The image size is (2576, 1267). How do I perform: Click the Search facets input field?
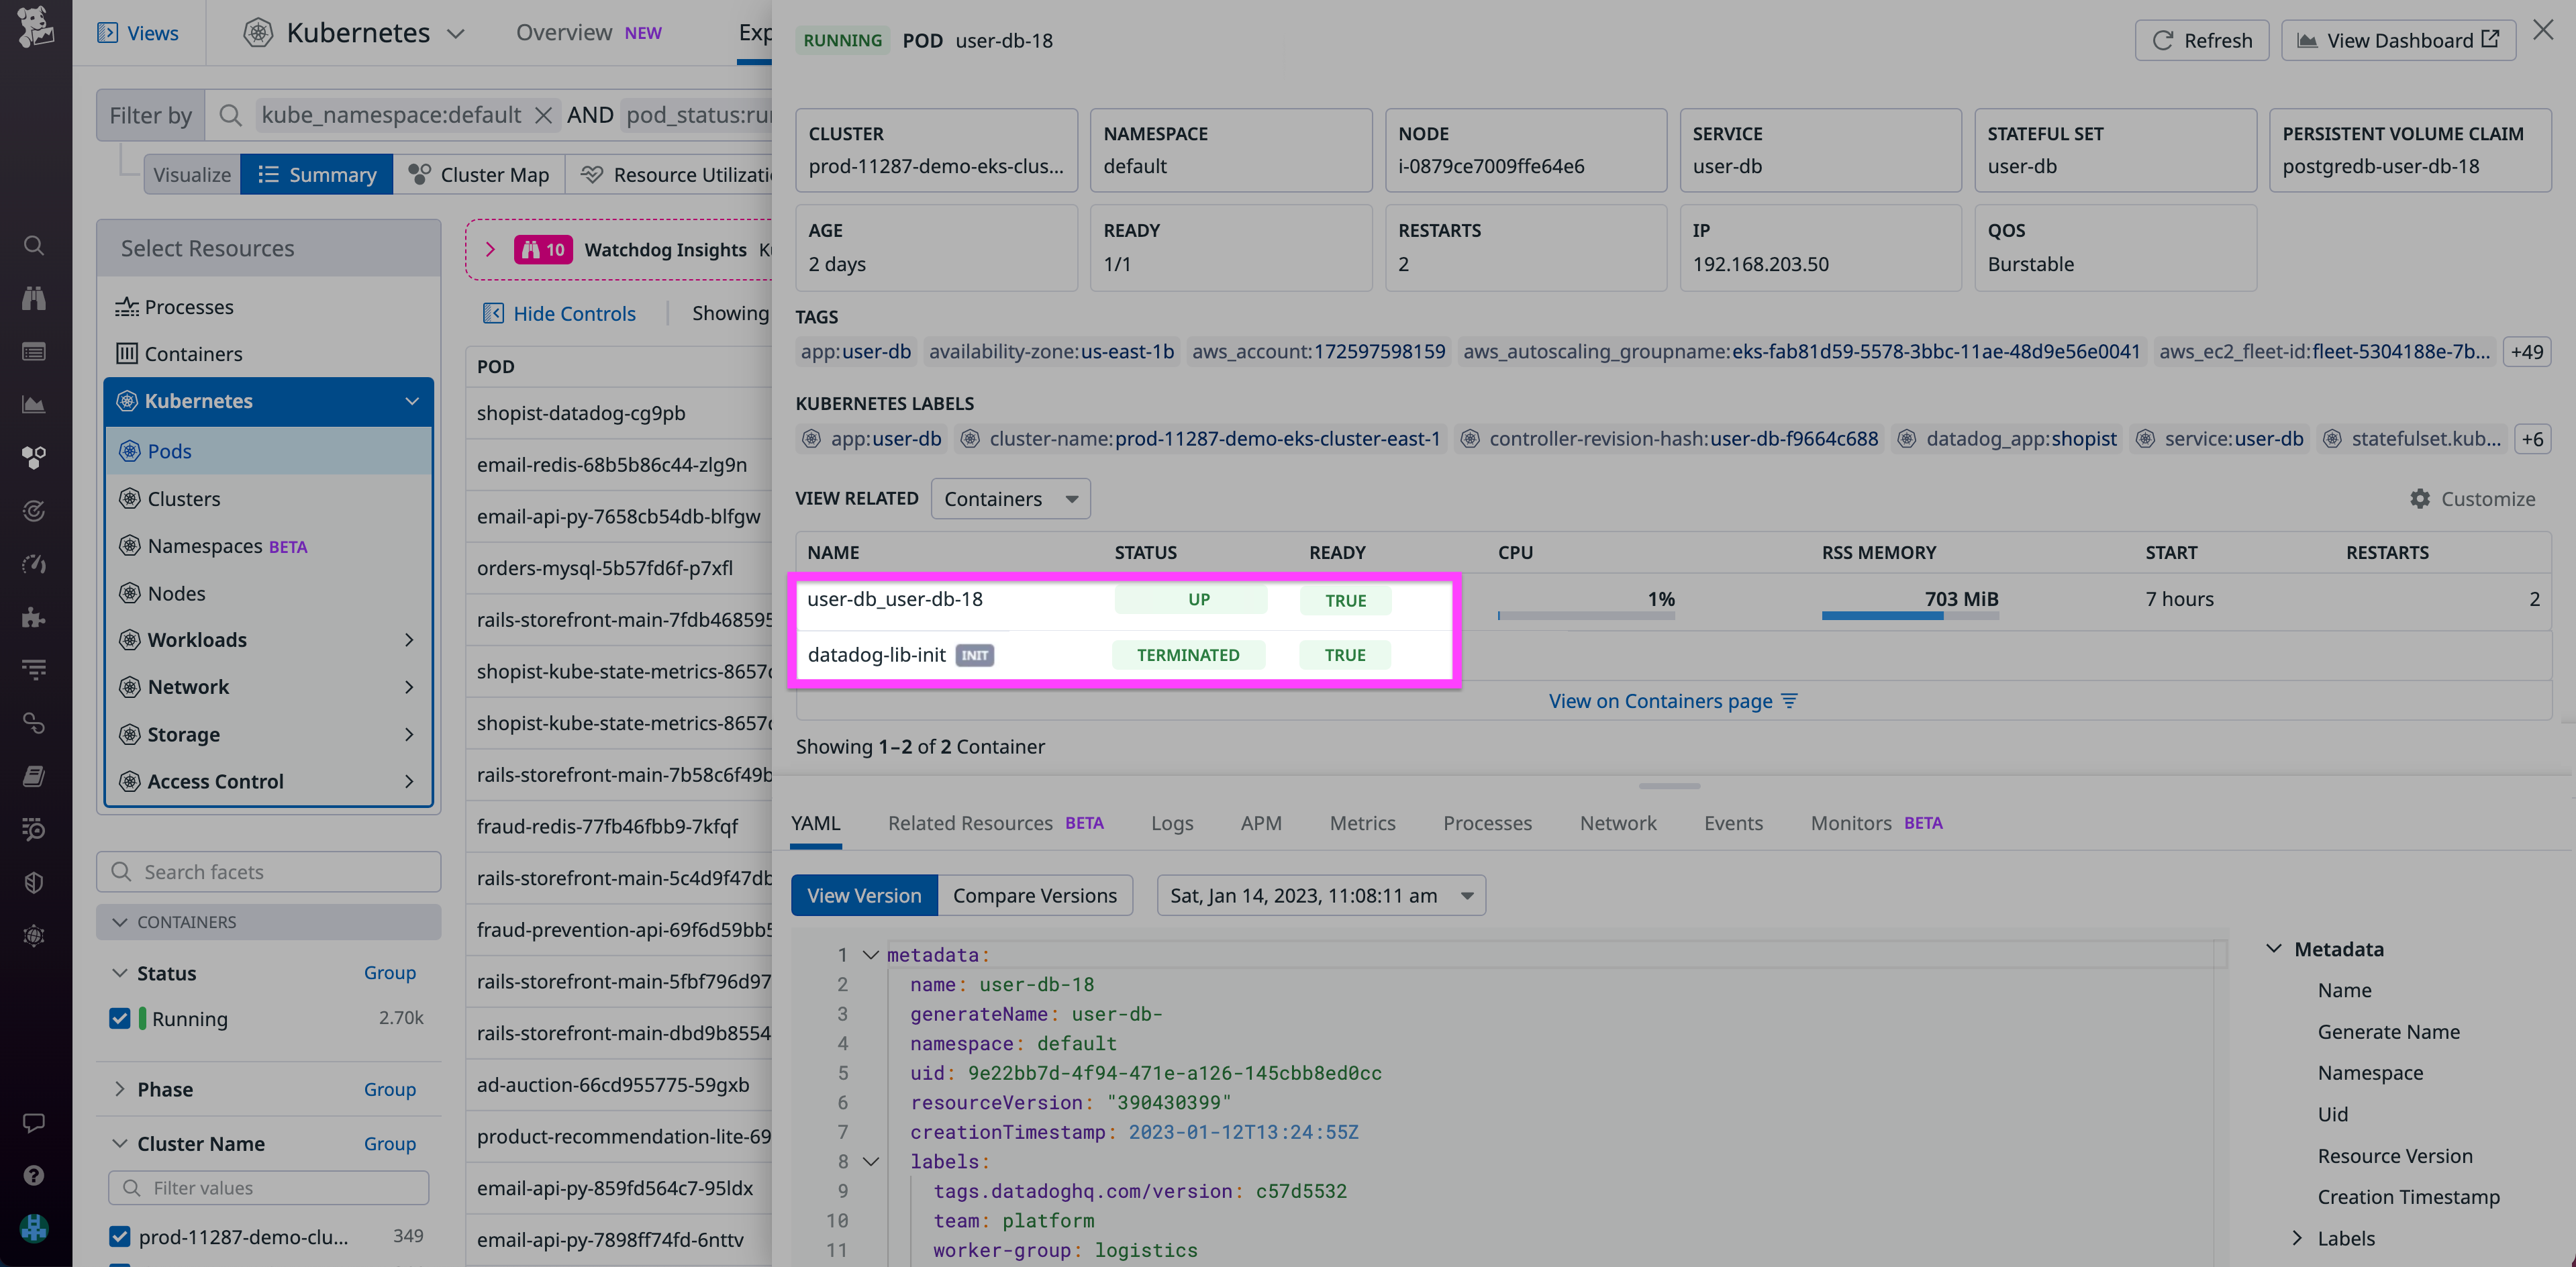click(x=268, y=871)
